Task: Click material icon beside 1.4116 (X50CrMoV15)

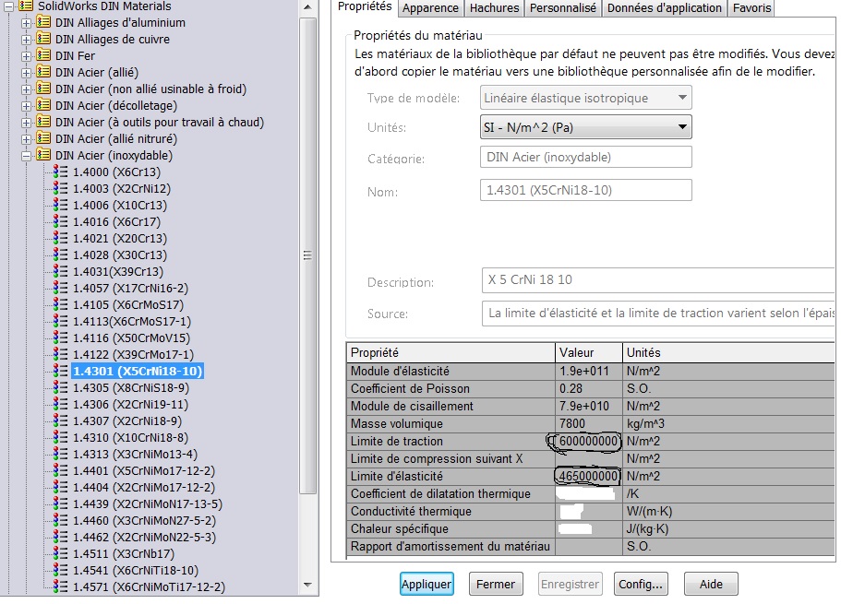Action: [x=61, y=338]
